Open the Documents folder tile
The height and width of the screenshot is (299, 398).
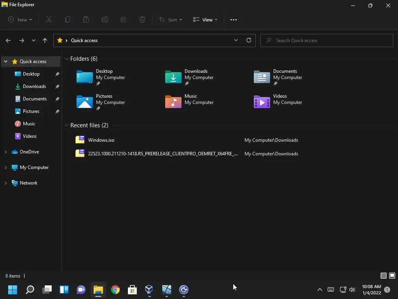(x=278, y=77)
